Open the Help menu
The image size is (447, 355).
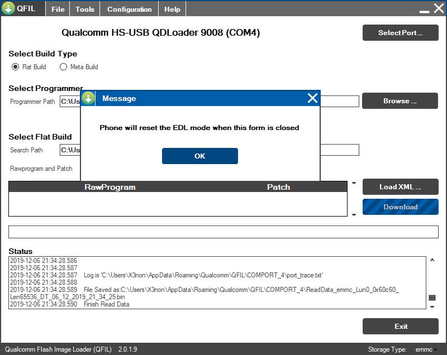coord(172,9)
